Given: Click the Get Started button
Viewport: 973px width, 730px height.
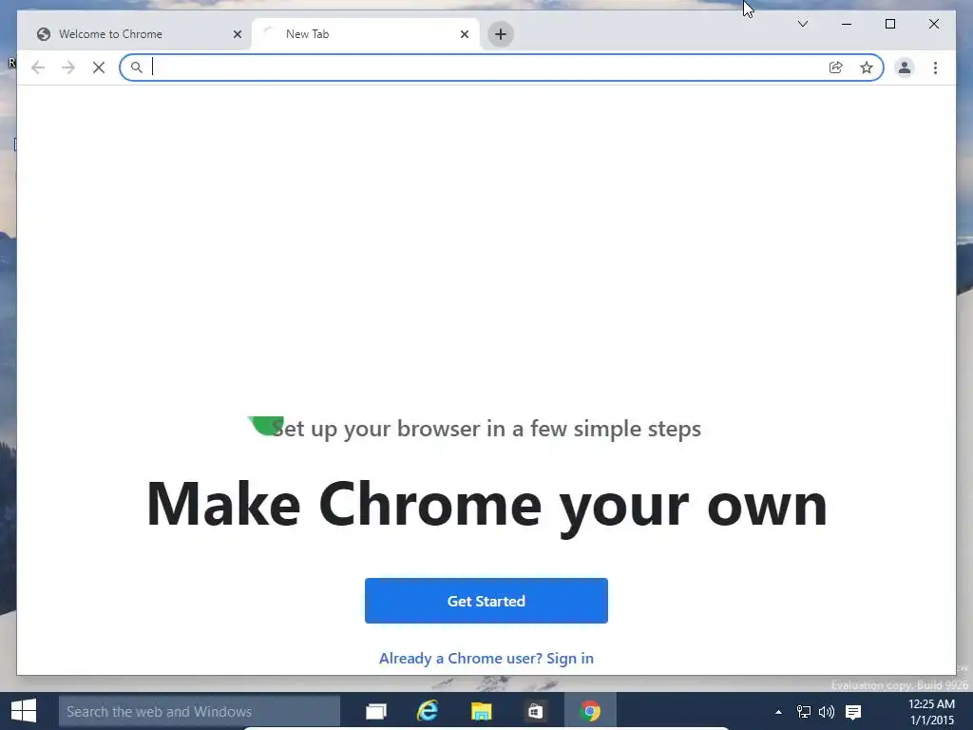Looking at the screenshot, I should pyautogui.click(x=486, y=601).
